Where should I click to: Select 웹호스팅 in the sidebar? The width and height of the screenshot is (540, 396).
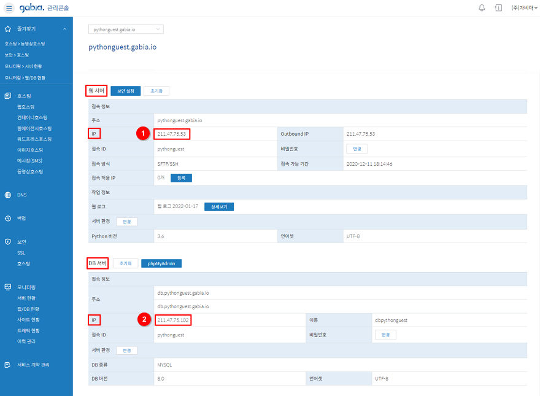click(26, 107)
